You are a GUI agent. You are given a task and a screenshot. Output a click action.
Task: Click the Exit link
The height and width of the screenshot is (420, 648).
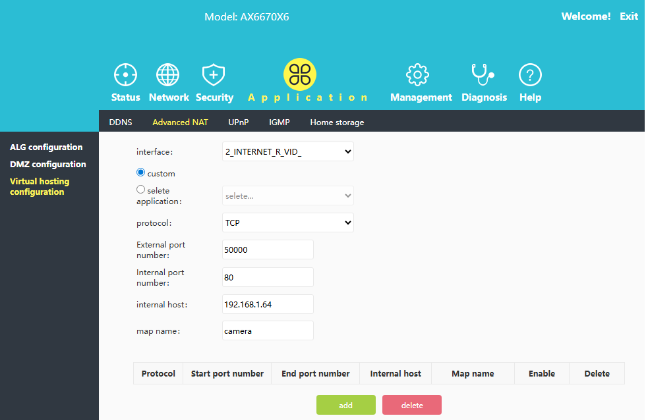pos(629,16)
